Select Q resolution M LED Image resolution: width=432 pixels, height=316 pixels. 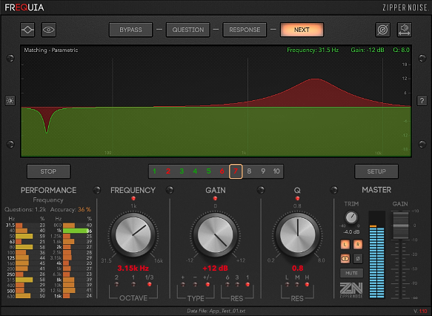(297, 284)
